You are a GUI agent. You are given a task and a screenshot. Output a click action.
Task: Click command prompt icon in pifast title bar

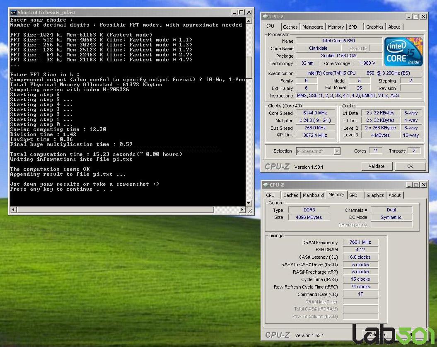pyautogui.click(x=13, y=12)
